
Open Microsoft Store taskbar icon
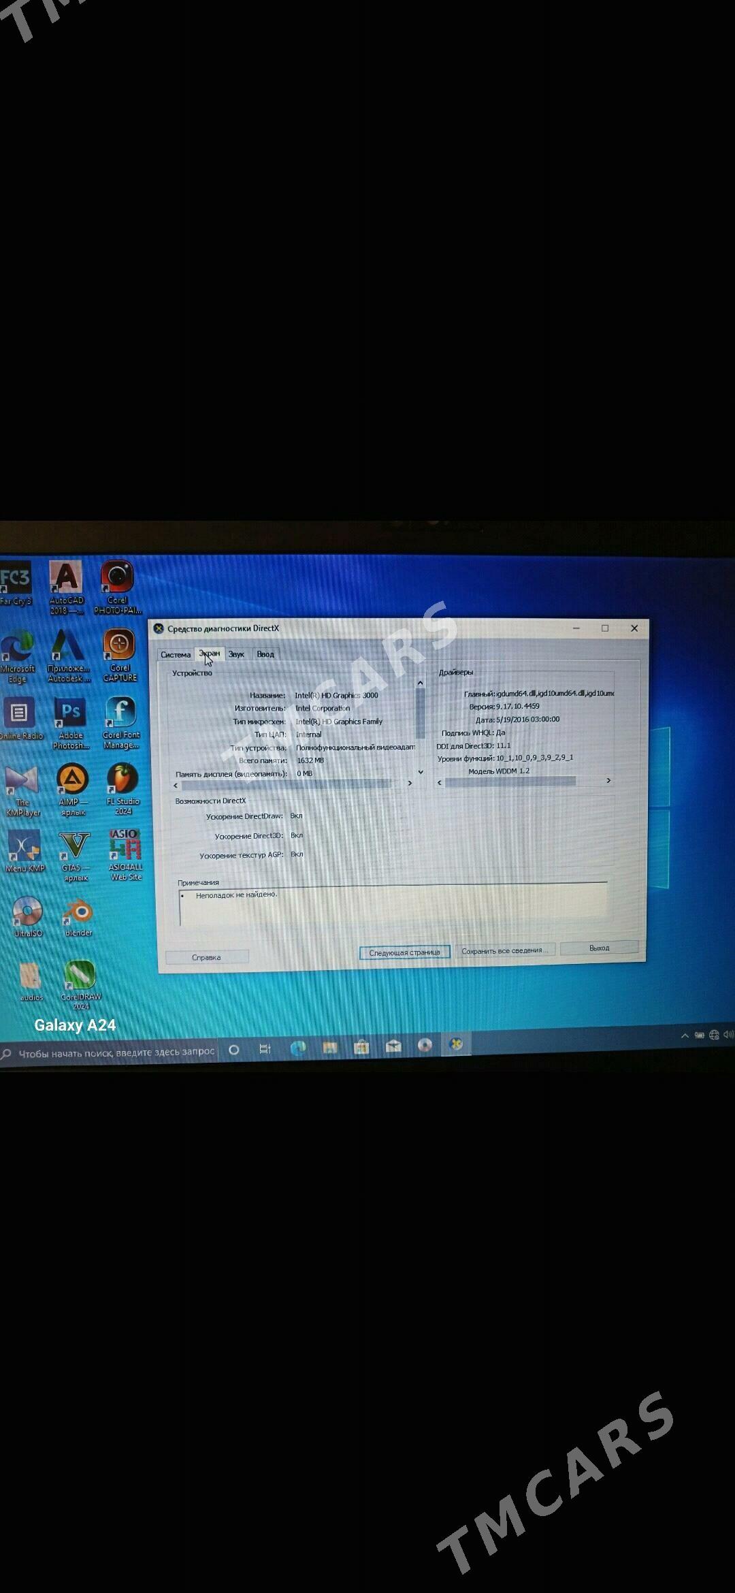361,1047
